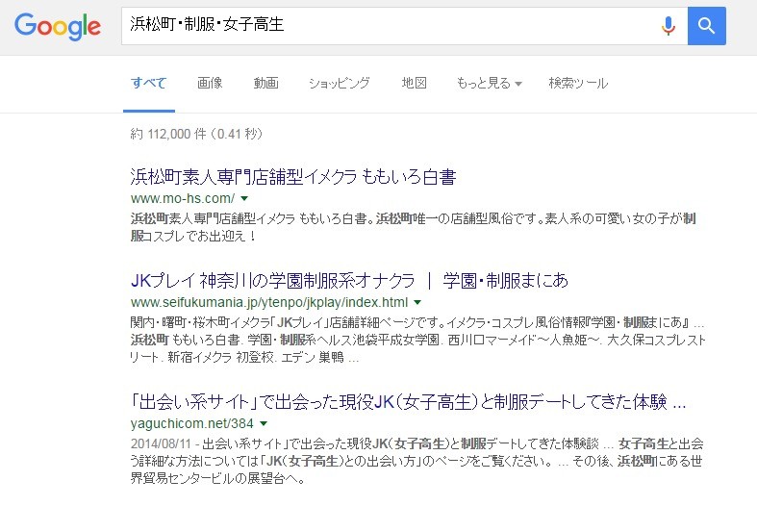The height and width of the screenshot is (506, 757).
Task: Select the すべて tab
Action: tap(149, 83)
